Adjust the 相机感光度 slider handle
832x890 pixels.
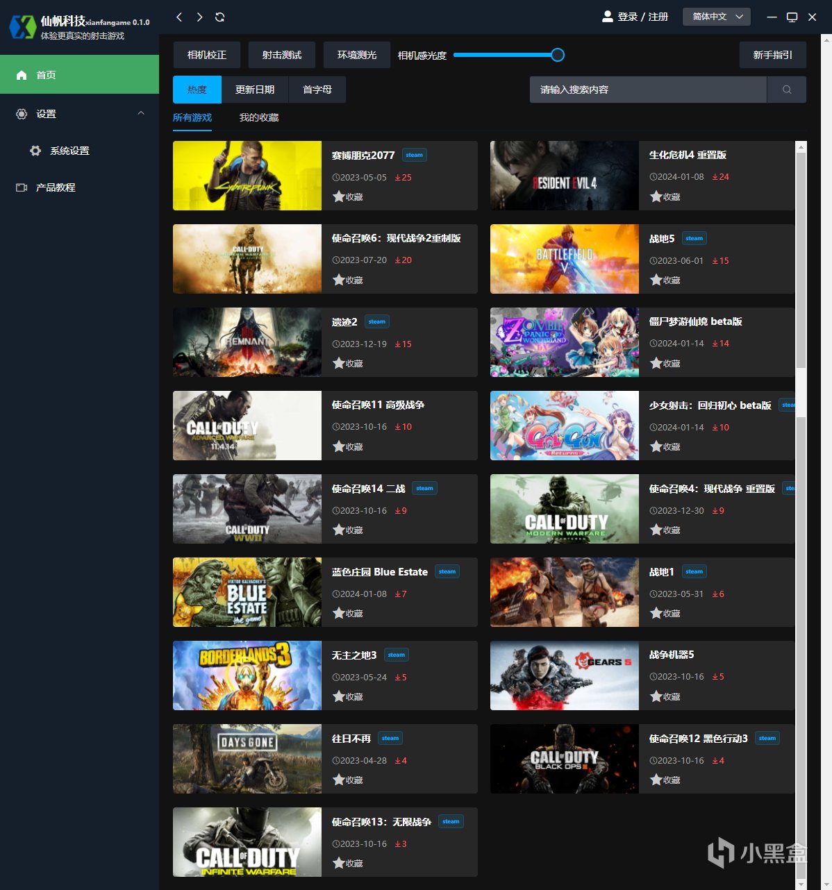tap(558, 55)
